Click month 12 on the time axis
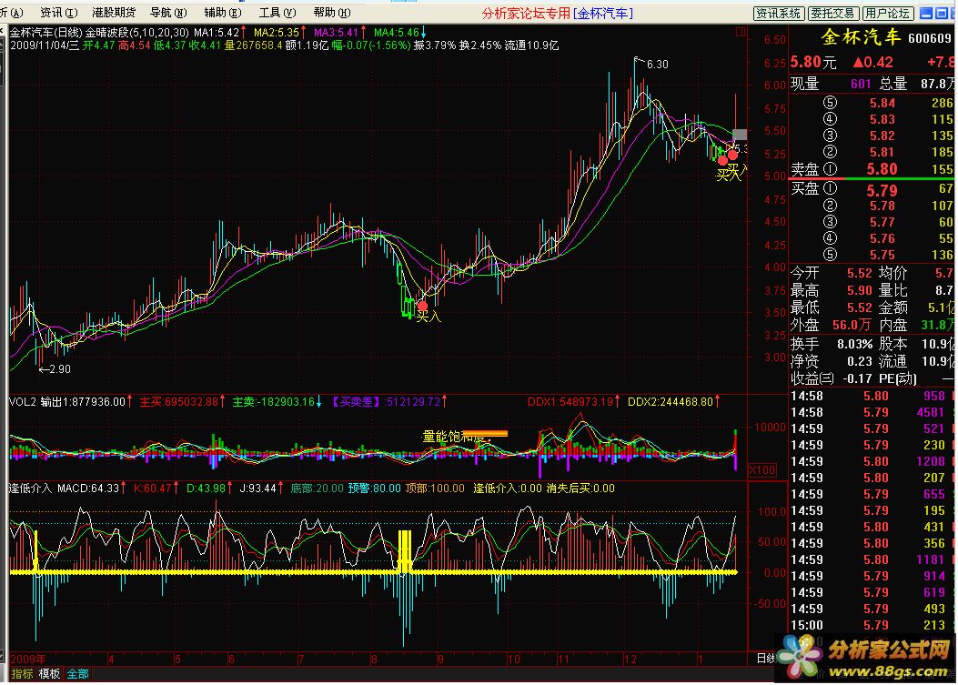Viewport: 958px width, 685px height. point(630,659)
